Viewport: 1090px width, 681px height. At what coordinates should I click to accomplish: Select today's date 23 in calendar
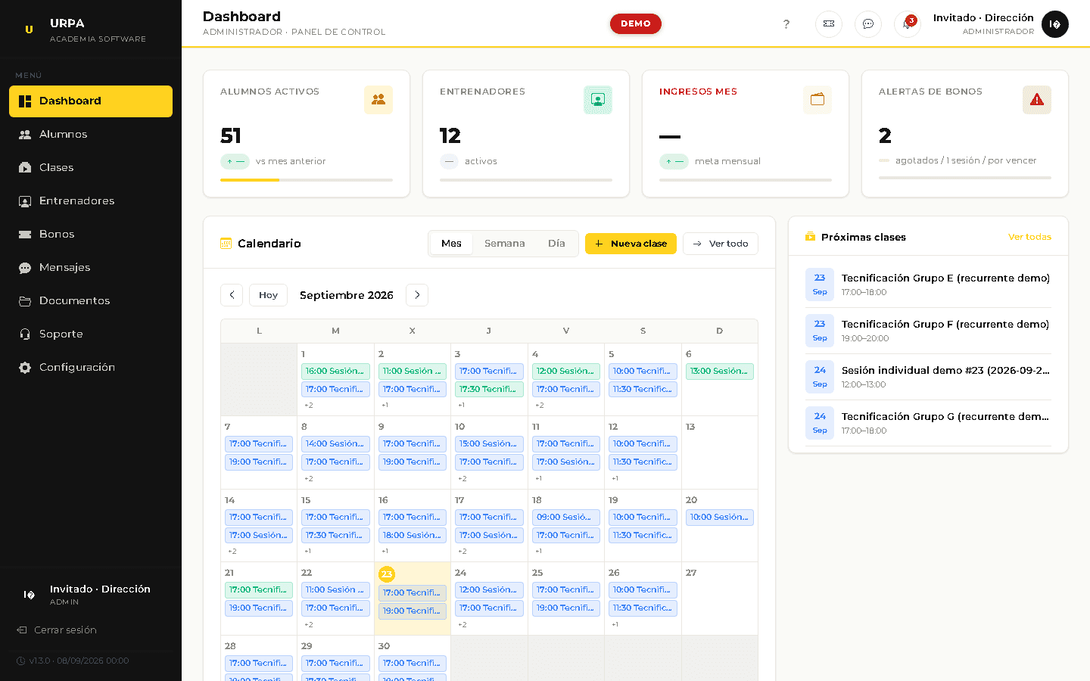(387, 574)
